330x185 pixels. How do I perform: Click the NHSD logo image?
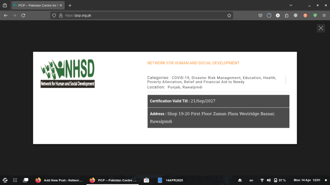click(68, 73)
